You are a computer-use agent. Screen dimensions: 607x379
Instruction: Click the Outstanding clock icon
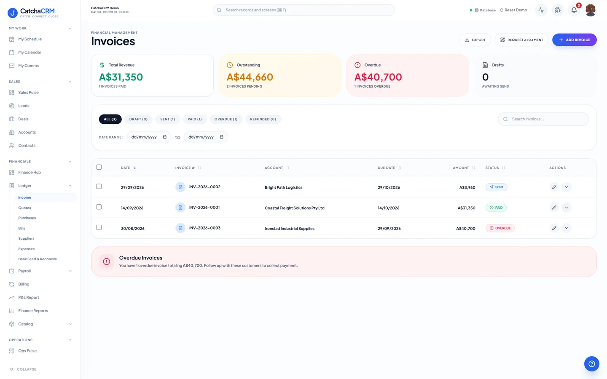230,65
